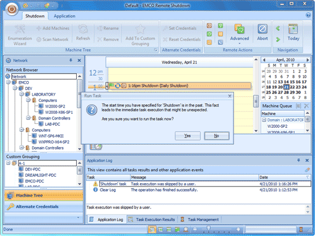This screenshot has height=236, width=315.
Task: Go to previous month in the calendar
Action: pyautogui.click(x=264, y=60)
